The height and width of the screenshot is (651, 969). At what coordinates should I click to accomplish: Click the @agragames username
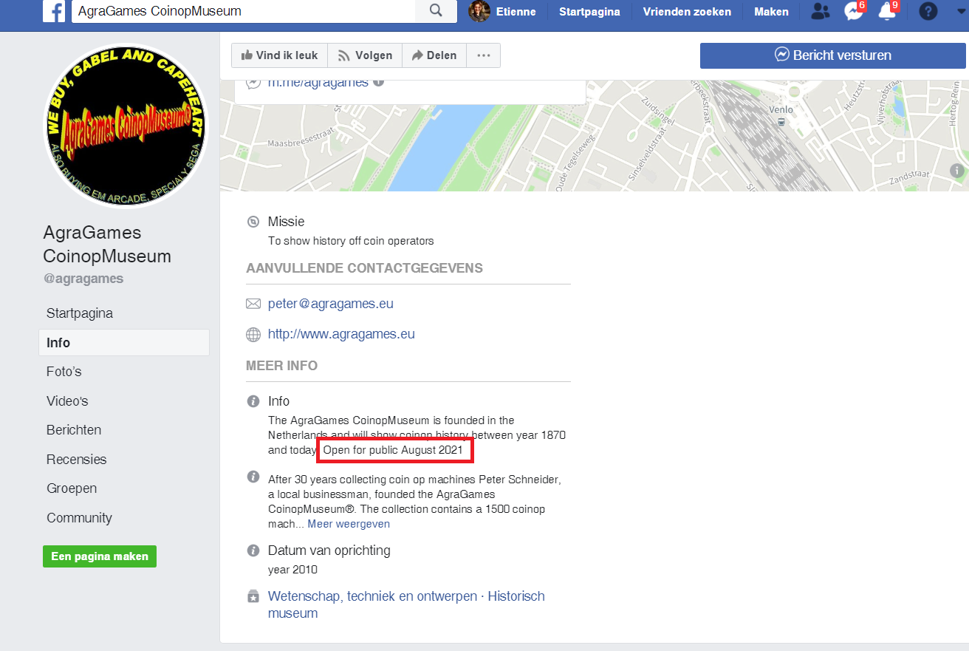tap(83, 279)
